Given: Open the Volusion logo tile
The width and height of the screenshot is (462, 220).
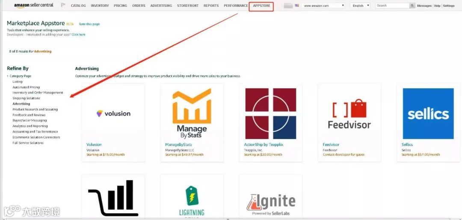Looking at the screenshot, I should (x=113, y=113).
